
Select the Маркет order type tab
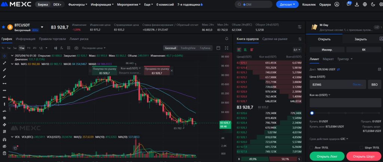pyautogui.click(x=328, y=59)
